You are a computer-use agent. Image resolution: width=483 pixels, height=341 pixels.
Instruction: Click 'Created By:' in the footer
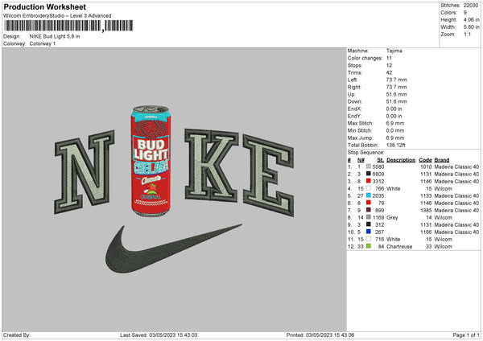pyautogui.click(x=17, y=335)
